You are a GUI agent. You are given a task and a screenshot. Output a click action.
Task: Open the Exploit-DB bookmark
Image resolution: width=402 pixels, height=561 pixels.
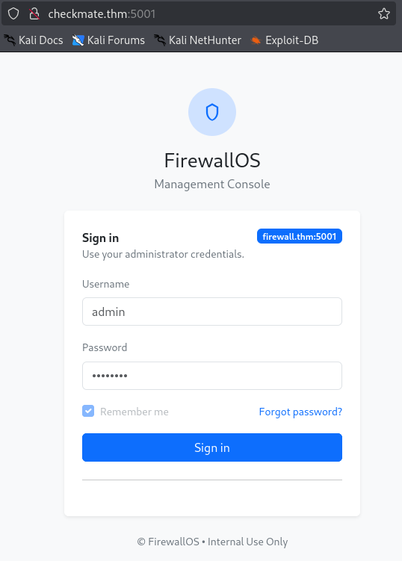[285, 40]
